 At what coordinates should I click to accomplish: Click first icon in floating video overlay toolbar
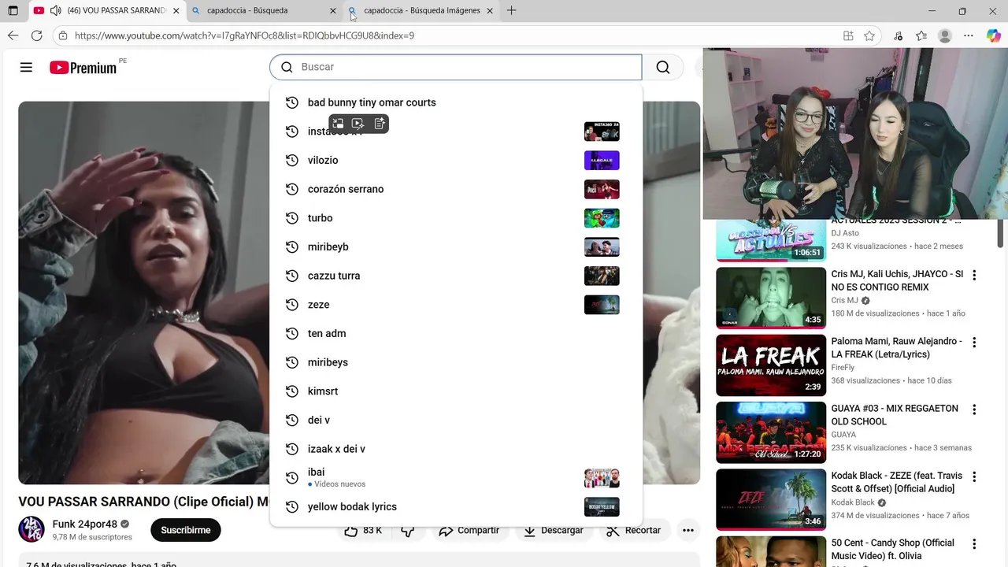click(x=338, y=124)
